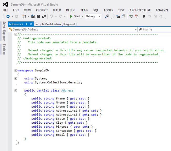Click the New Project toolbar icon

[24, 16]
